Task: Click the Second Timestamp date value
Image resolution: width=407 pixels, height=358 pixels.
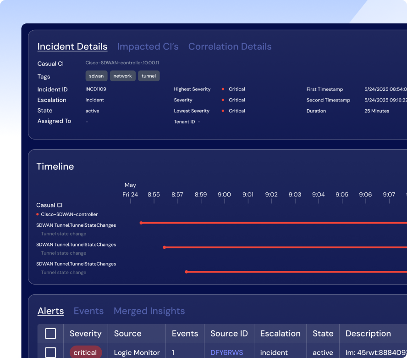Action: pos(385,100)
